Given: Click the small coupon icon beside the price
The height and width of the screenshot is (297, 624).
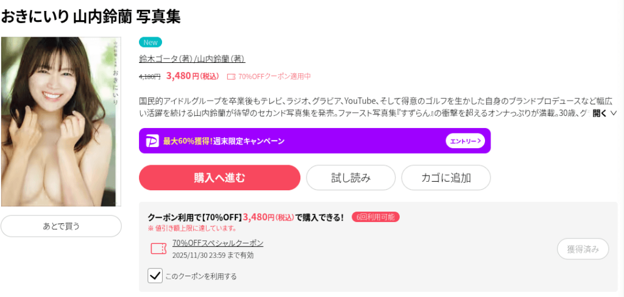Looking at the screenshot, I should pos(231,77).
